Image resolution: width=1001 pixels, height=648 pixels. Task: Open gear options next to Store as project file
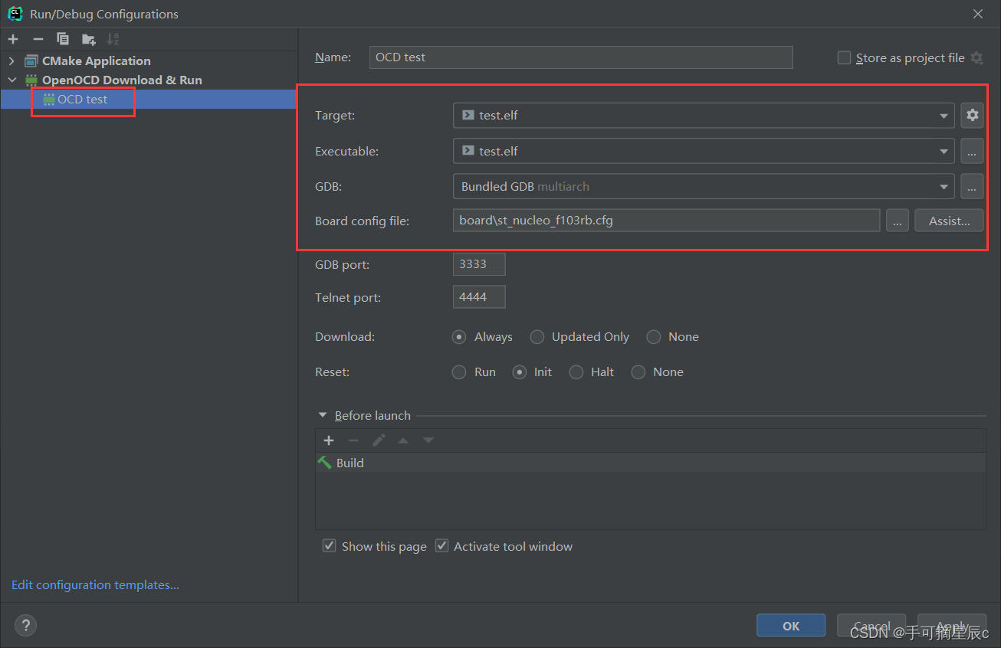(976, 57)
